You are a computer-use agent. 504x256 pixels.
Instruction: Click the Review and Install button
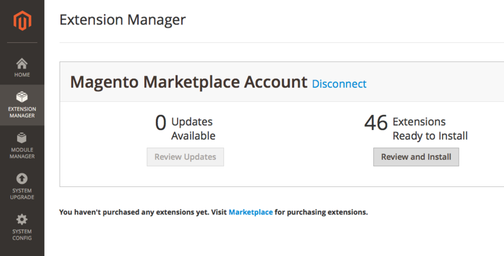pos(416,157)
